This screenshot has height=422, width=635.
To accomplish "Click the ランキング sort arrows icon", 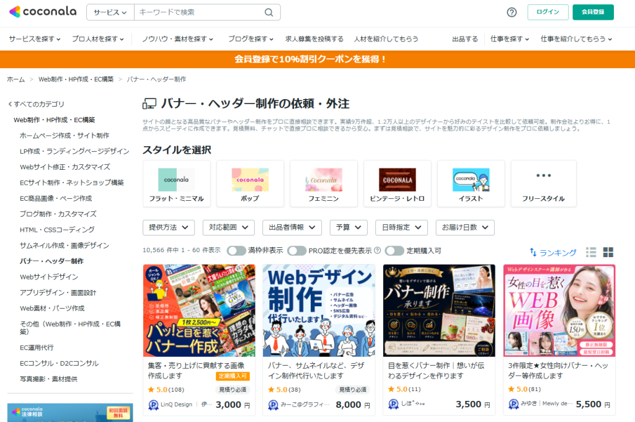I will pos(533,252).
